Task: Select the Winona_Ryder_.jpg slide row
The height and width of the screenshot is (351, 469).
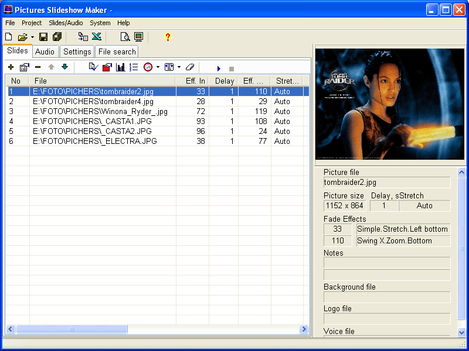Action: point(157,111)
